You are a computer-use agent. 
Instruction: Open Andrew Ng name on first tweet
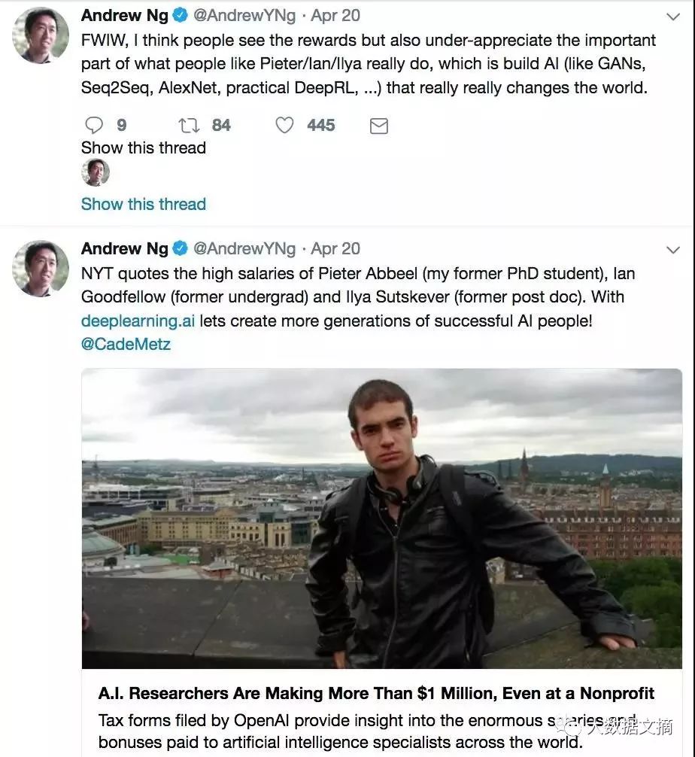124,15
